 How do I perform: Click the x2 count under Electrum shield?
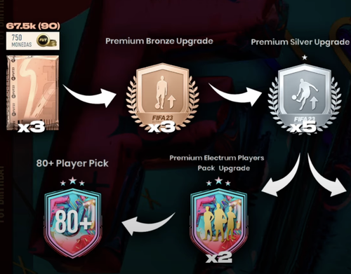(x=218, y=257)
